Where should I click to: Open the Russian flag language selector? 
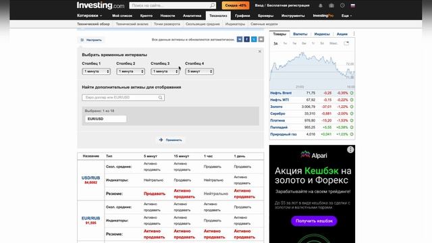(352, 5)
